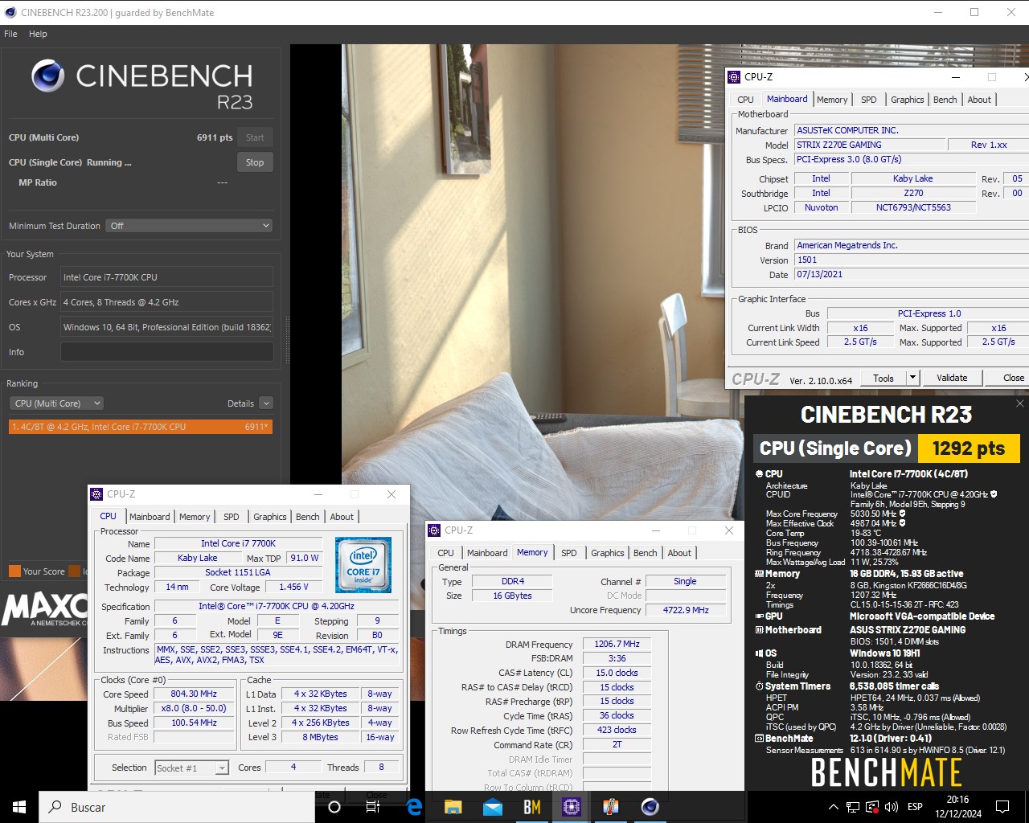
Task: Stop the running Single Core test
Action: (255, 162)
